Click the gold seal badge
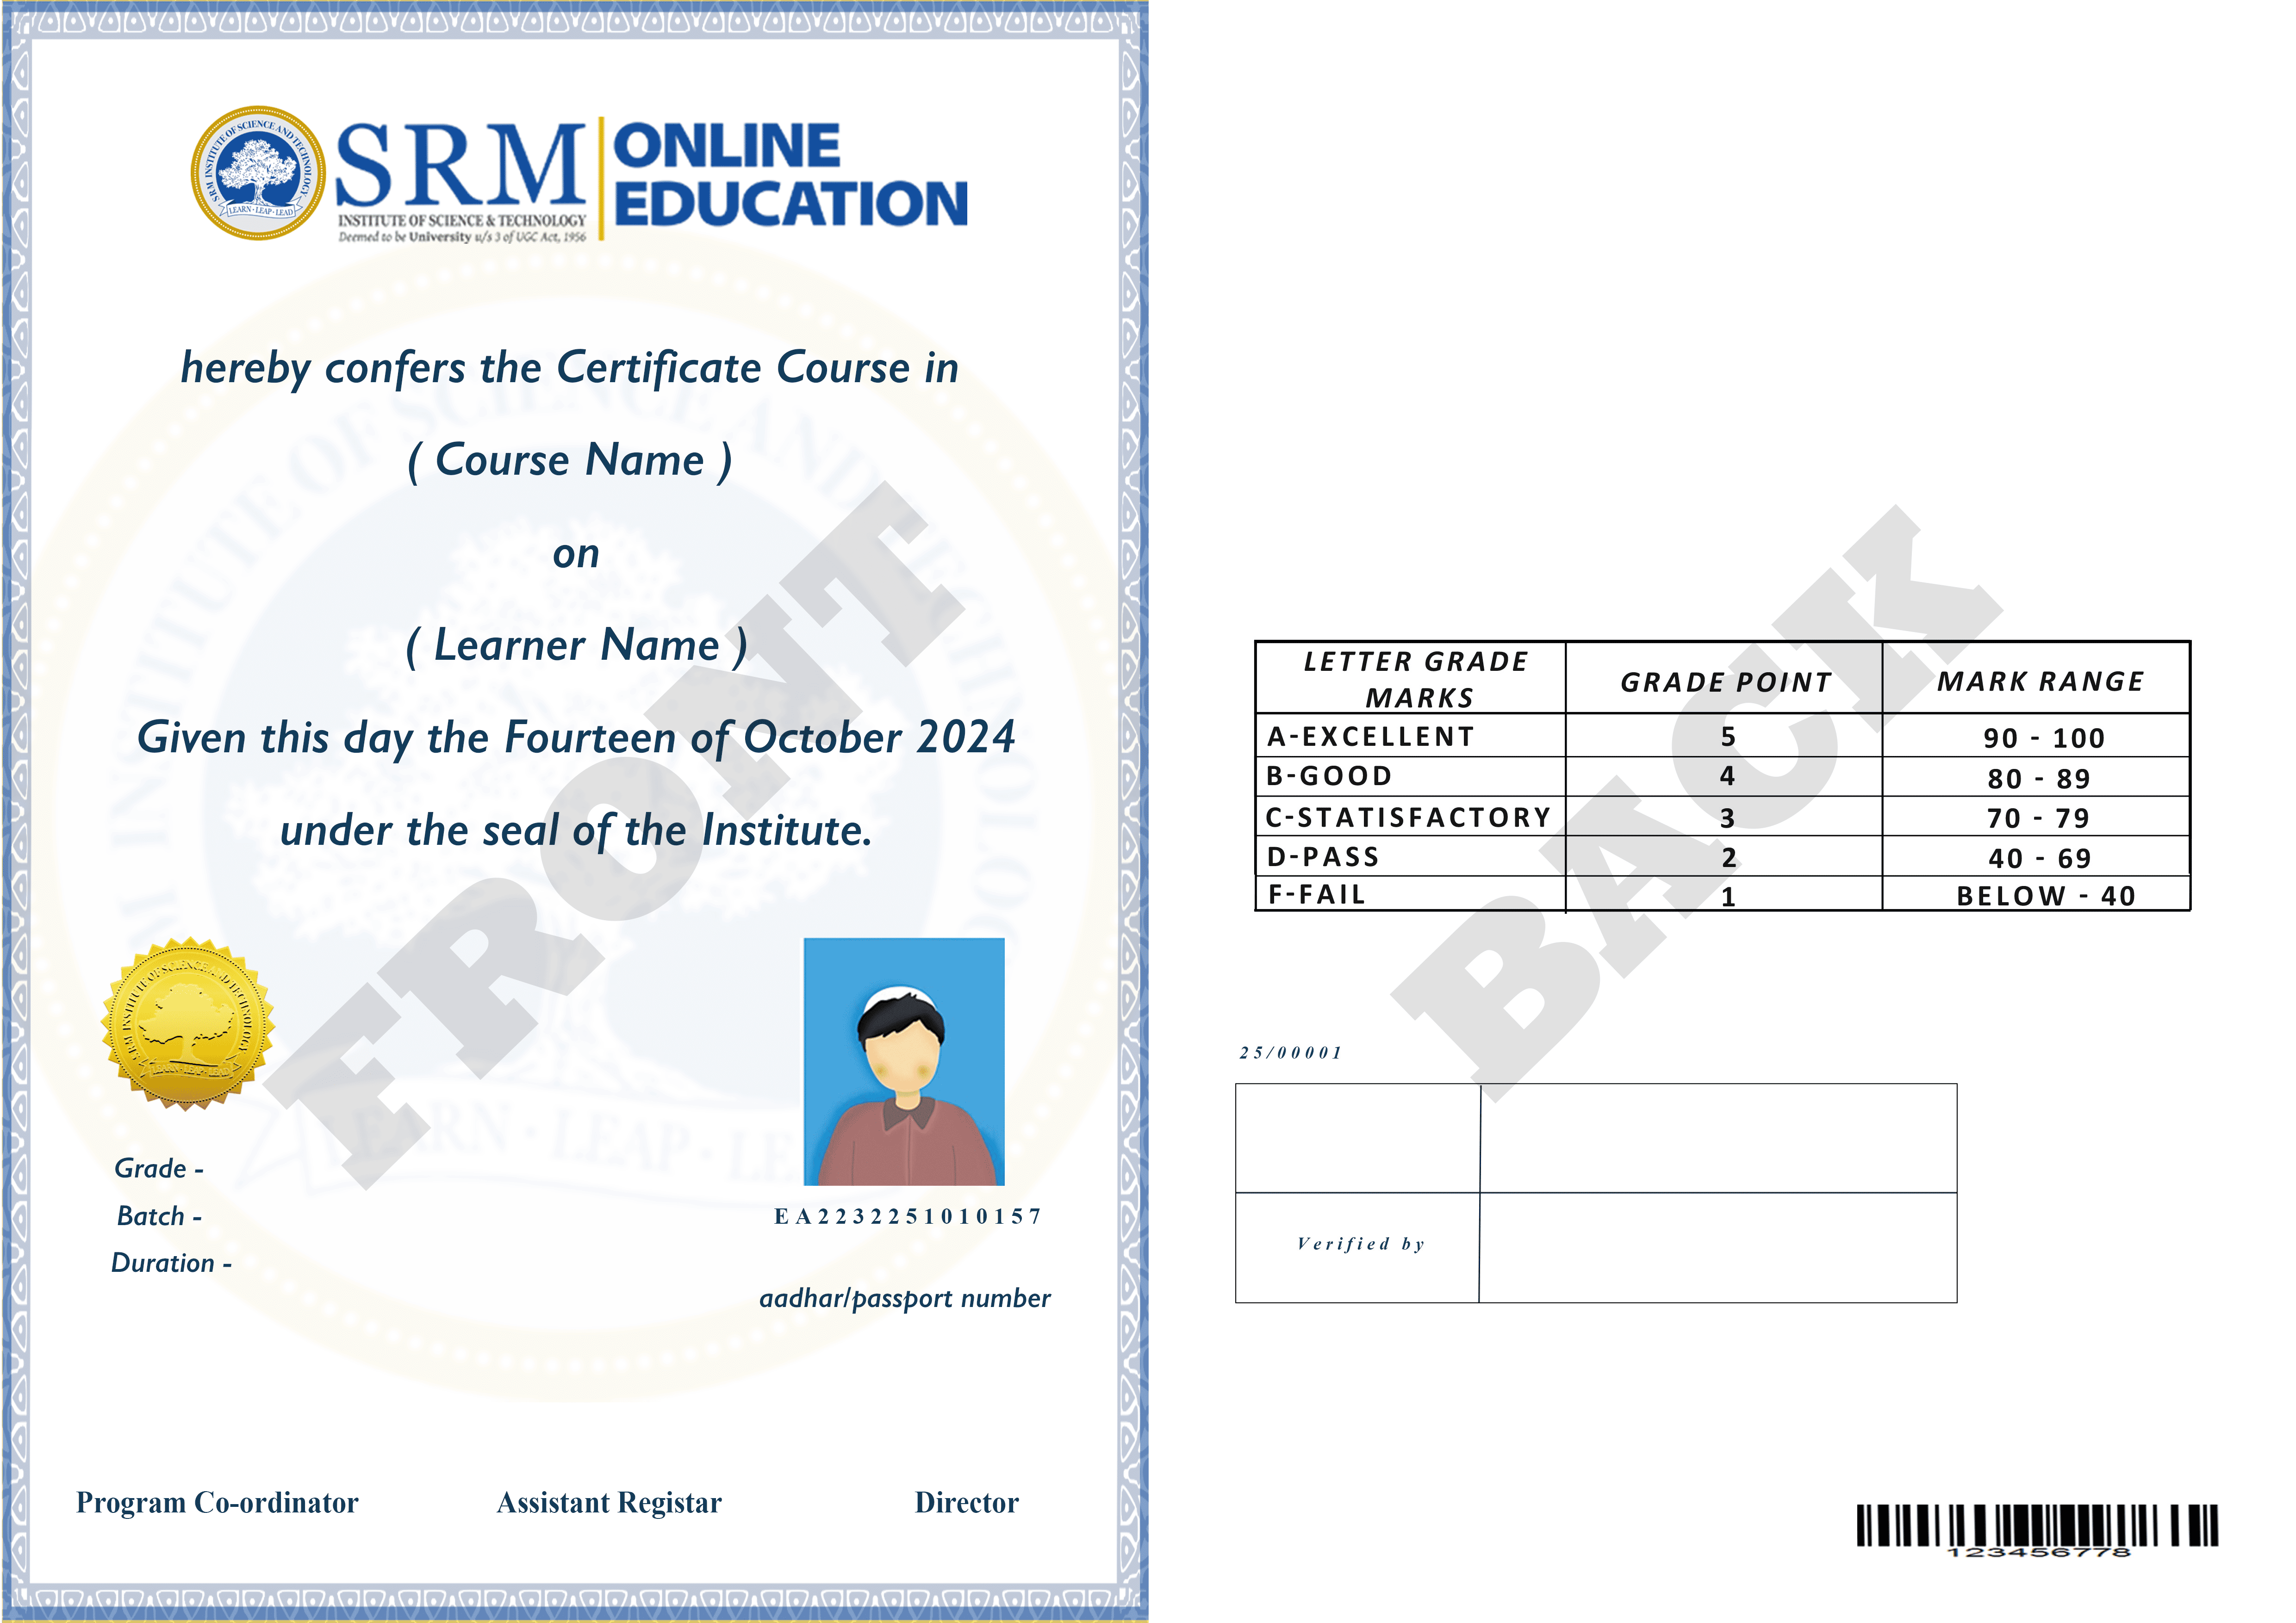 (x=188, y=1023)
